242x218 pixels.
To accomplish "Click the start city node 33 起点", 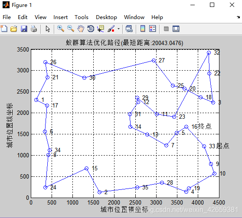I will 204,146.
